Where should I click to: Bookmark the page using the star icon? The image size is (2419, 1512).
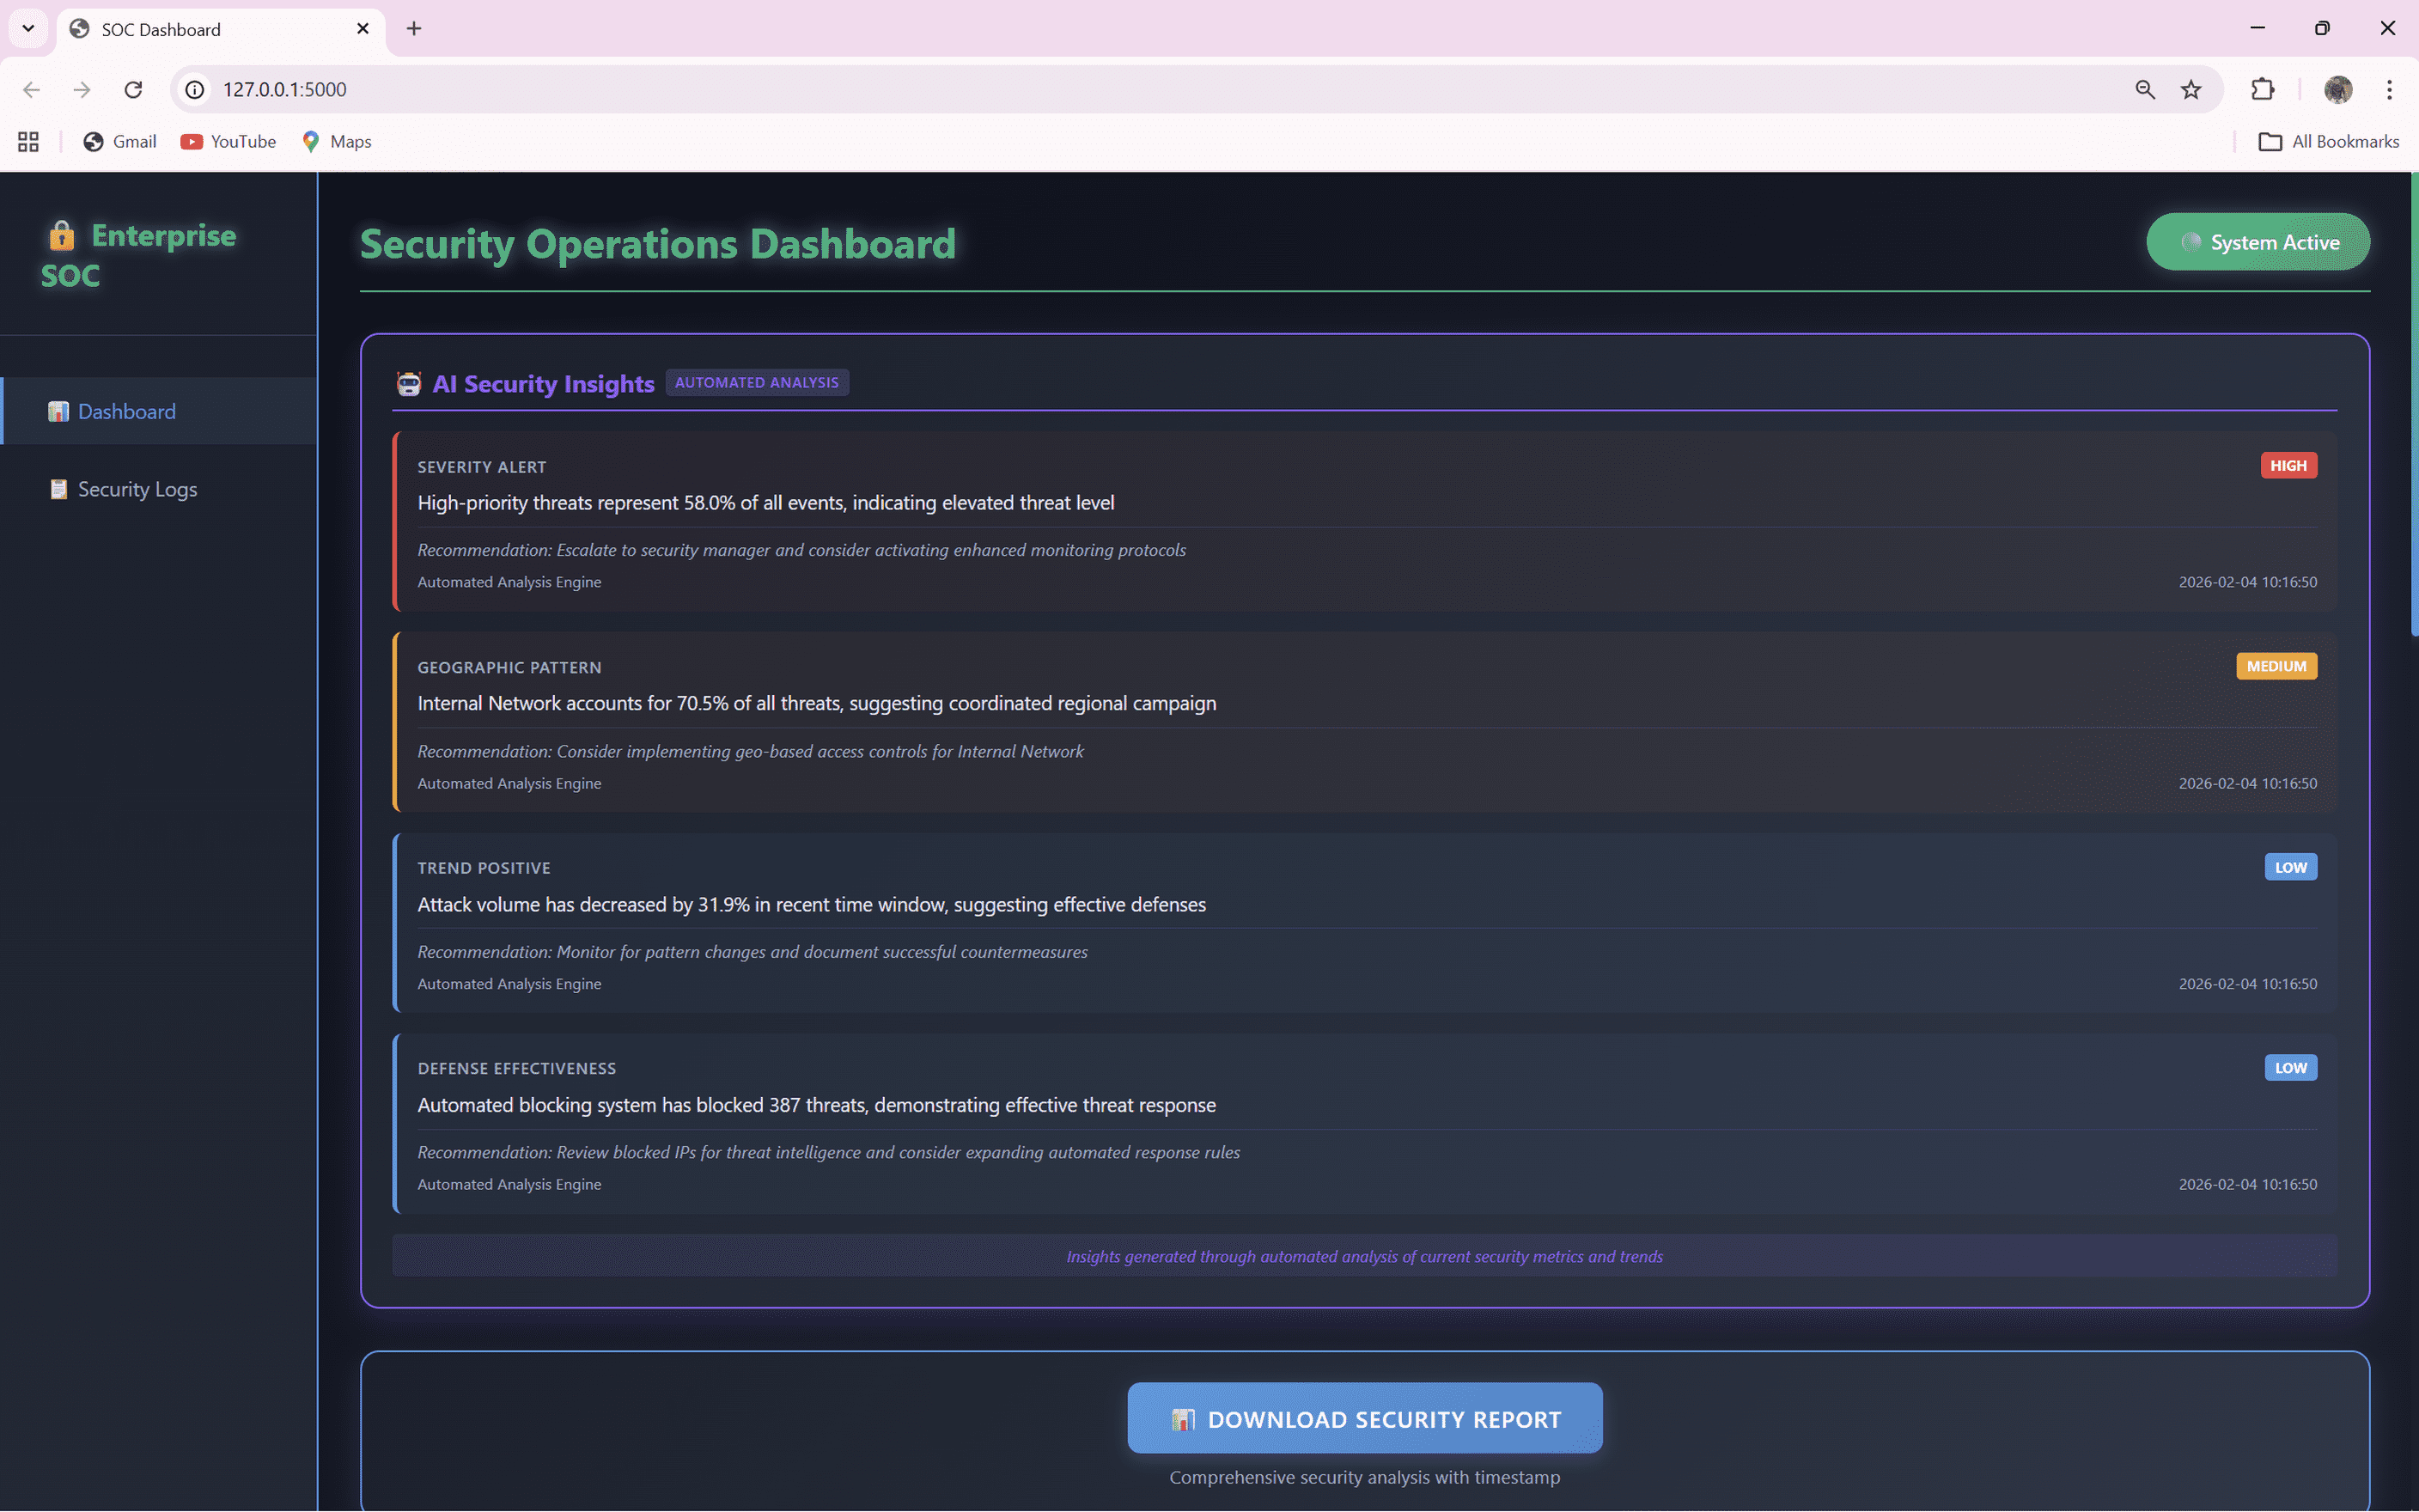pos(2191,89)
